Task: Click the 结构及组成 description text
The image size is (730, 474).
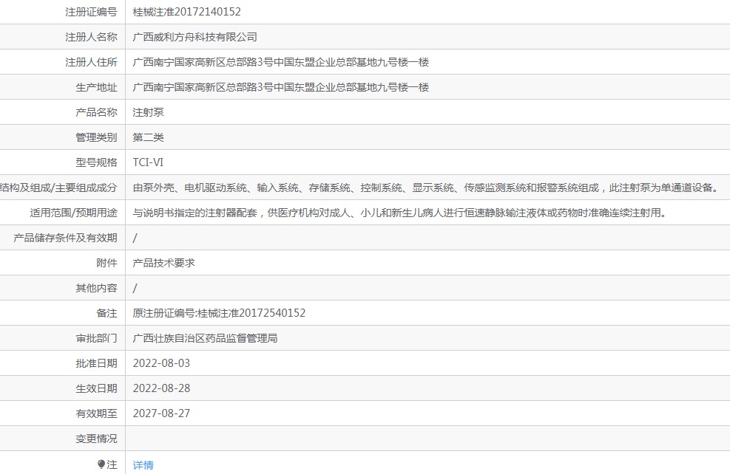Action: (427, 188)
